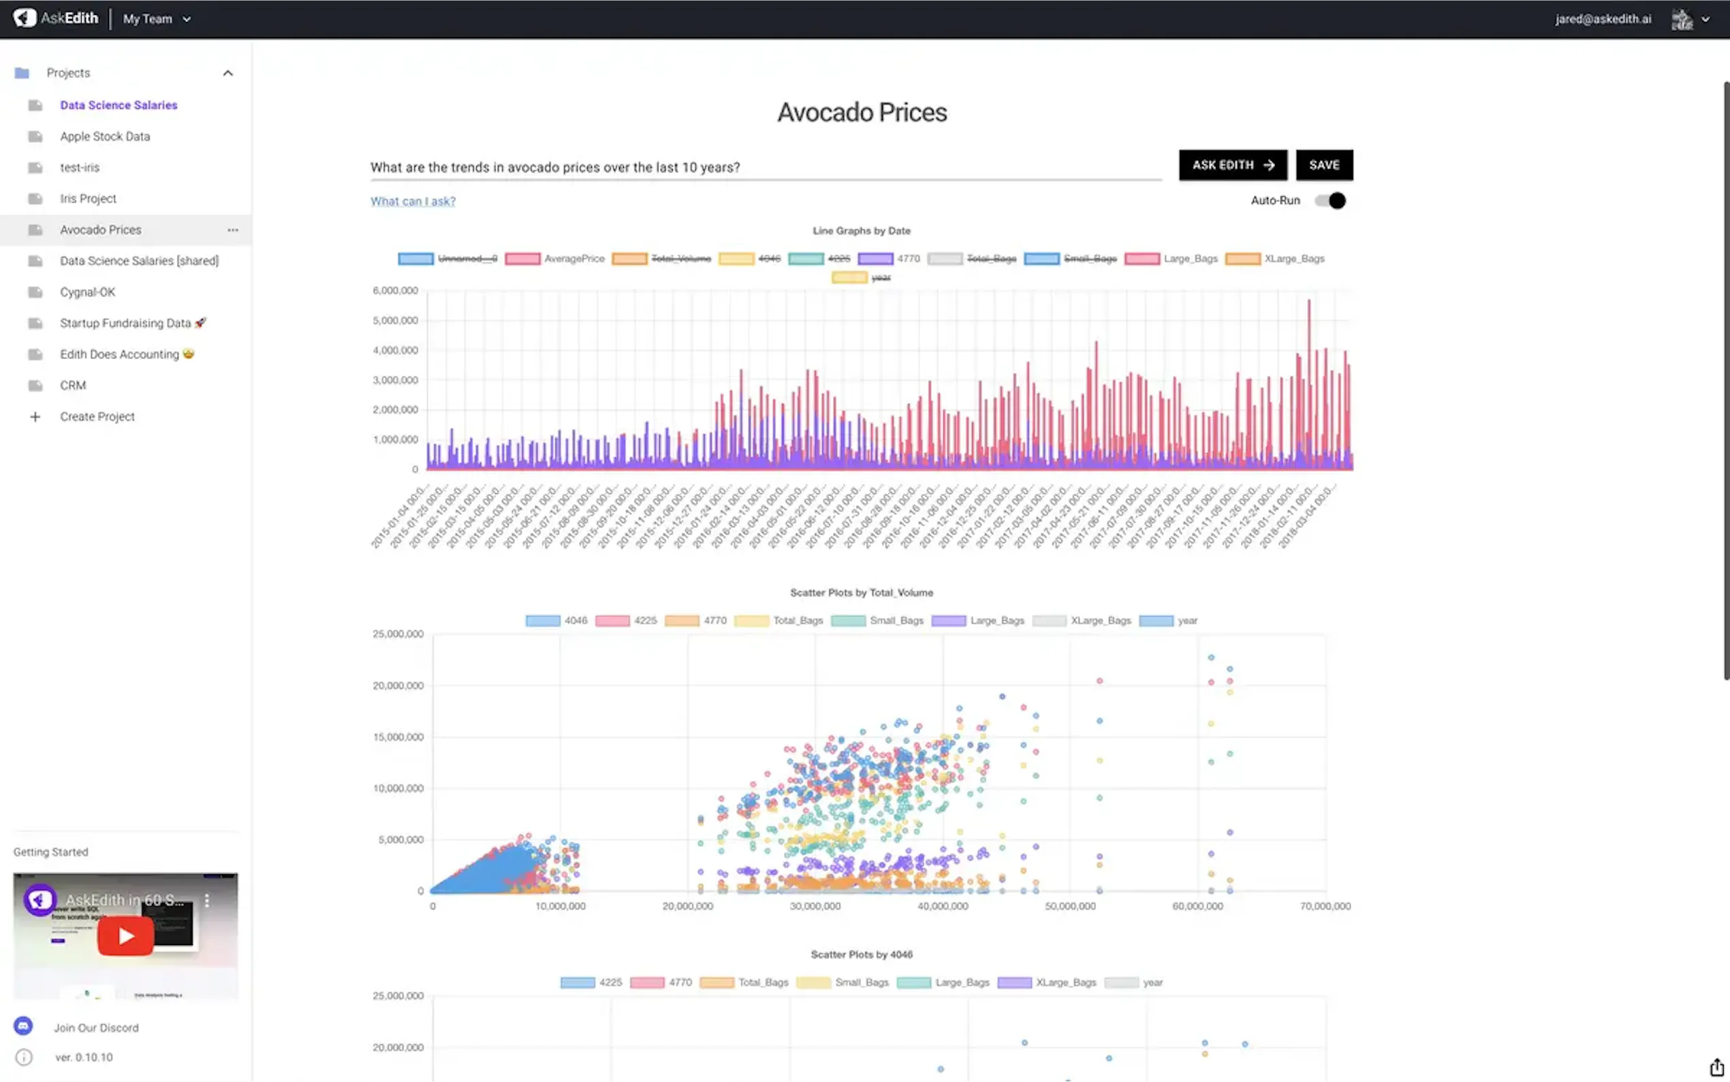Open the My Team dropdown

tap(157, 19)
